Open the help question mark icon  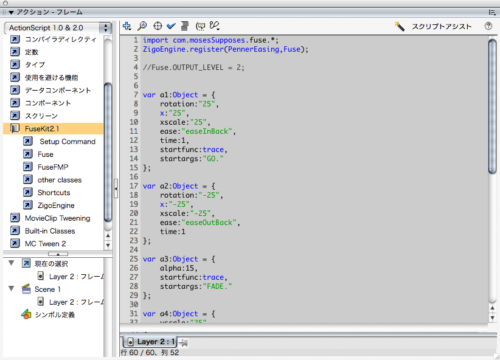point(488,26)
